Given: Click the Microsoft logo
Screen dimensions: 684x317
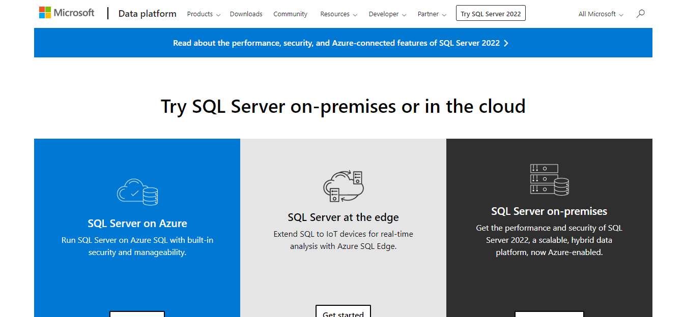Looking at the screenshot, I should pyautogui.click(x=67, y=13).
